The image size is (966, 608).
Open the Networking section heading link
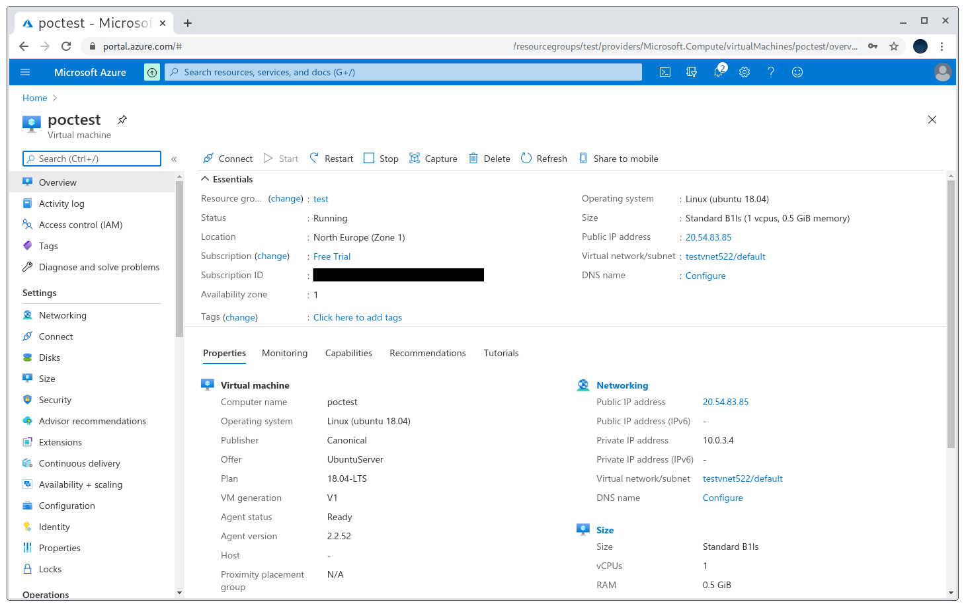point(622,385)
